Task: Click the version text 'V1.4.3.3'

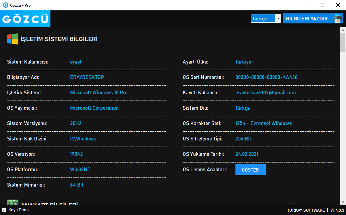Action: pos(337,210)
